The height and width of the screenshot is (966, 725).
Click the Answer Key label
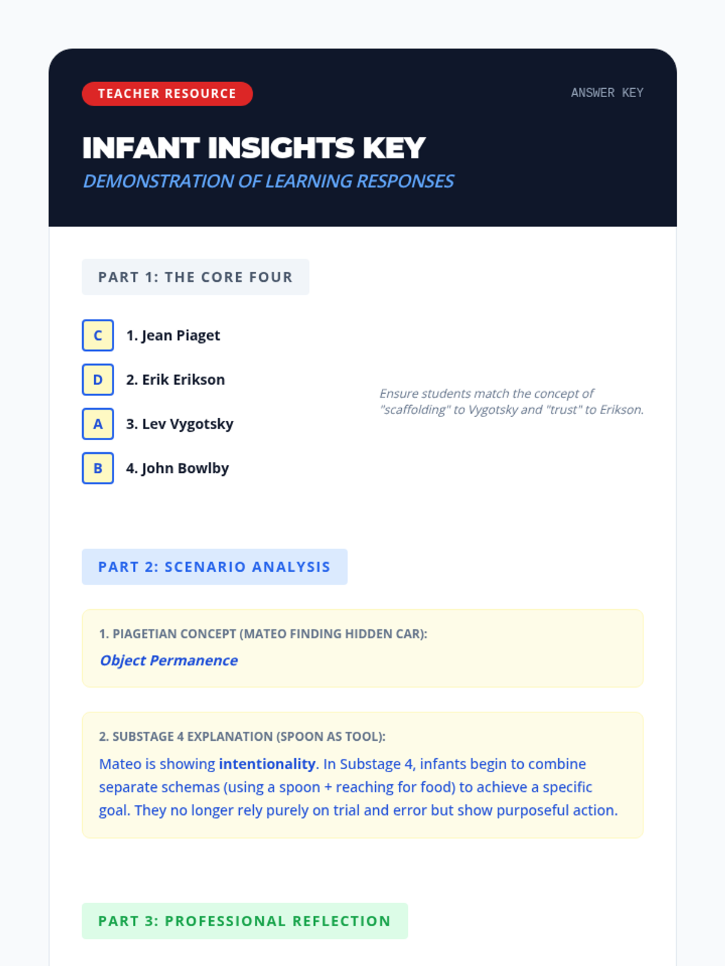607,93
